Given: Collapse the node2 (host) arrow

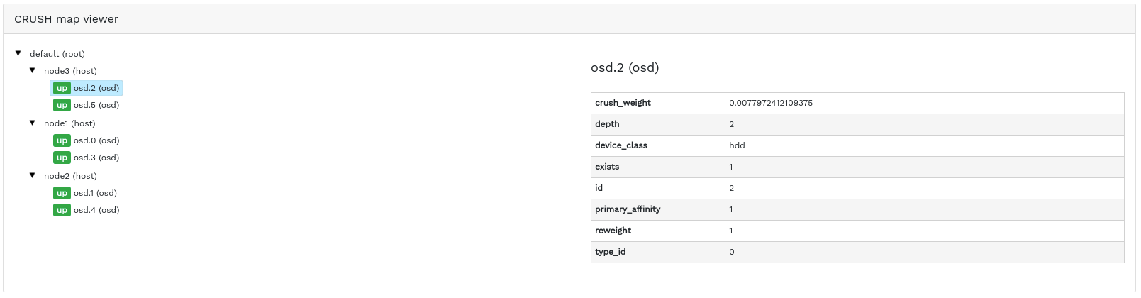Looking at the screenshot, I should pos(33,175).
